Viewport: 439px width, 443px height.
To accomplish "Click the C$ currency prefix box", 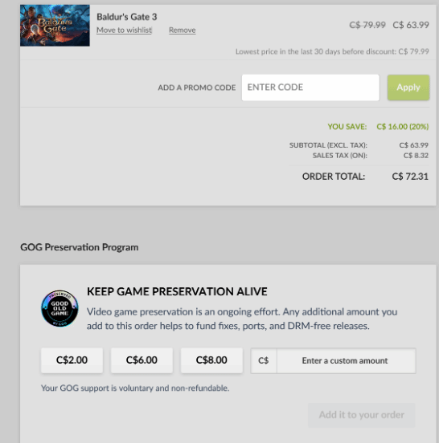I will pos(264,360).
